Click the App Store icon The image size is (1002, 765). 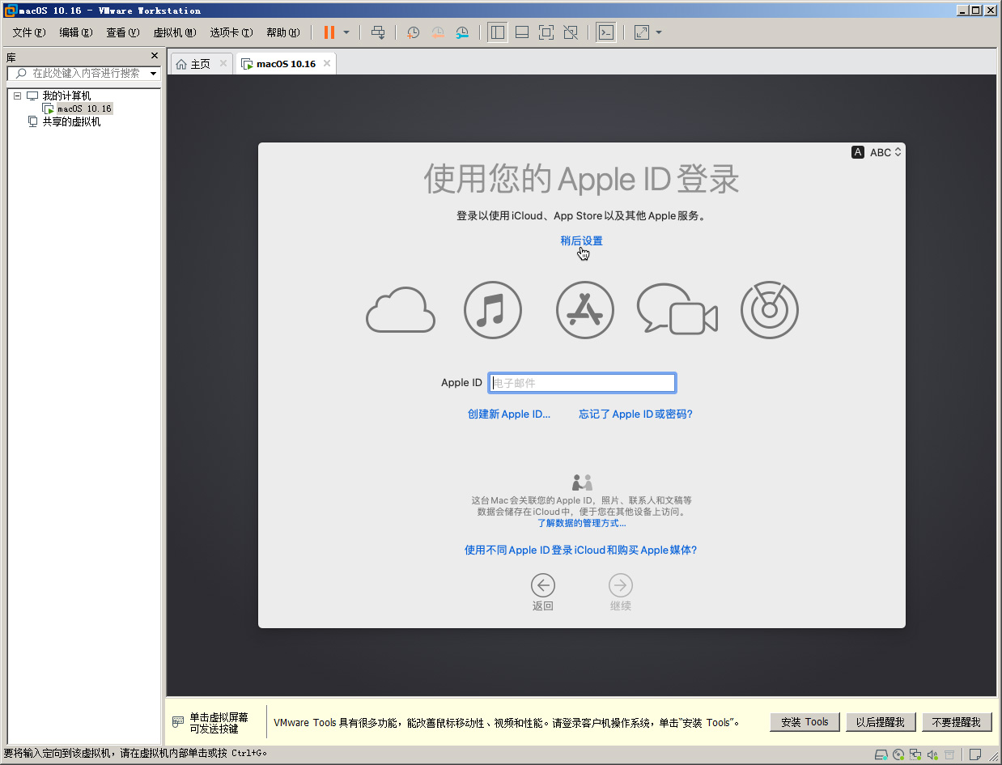coord(585,310)
